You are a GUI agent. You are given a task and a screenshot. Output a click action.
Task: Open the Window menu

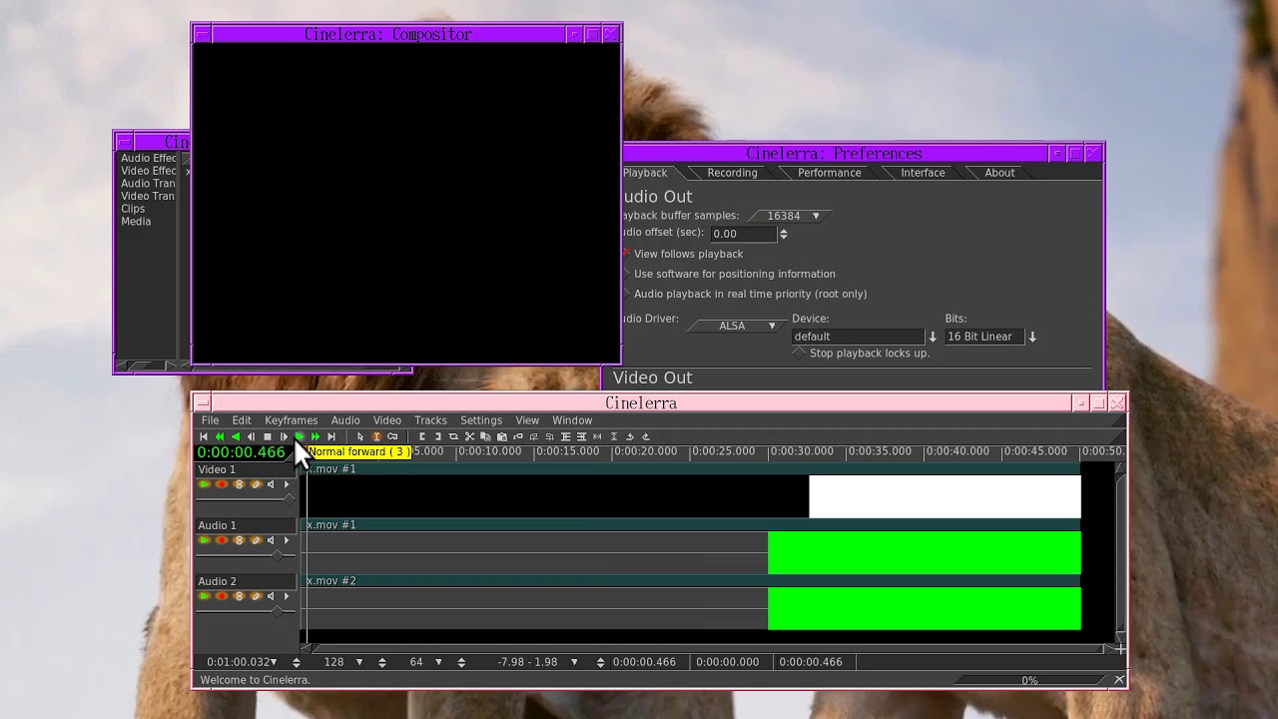pyautogui.click(x=572, y=420)
